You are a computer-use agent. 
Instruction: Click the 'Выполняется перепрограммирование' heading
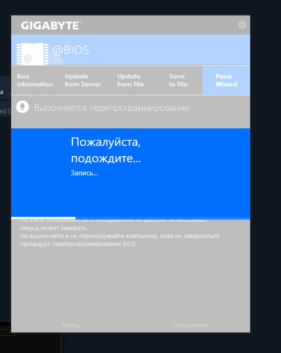(111, 108)
